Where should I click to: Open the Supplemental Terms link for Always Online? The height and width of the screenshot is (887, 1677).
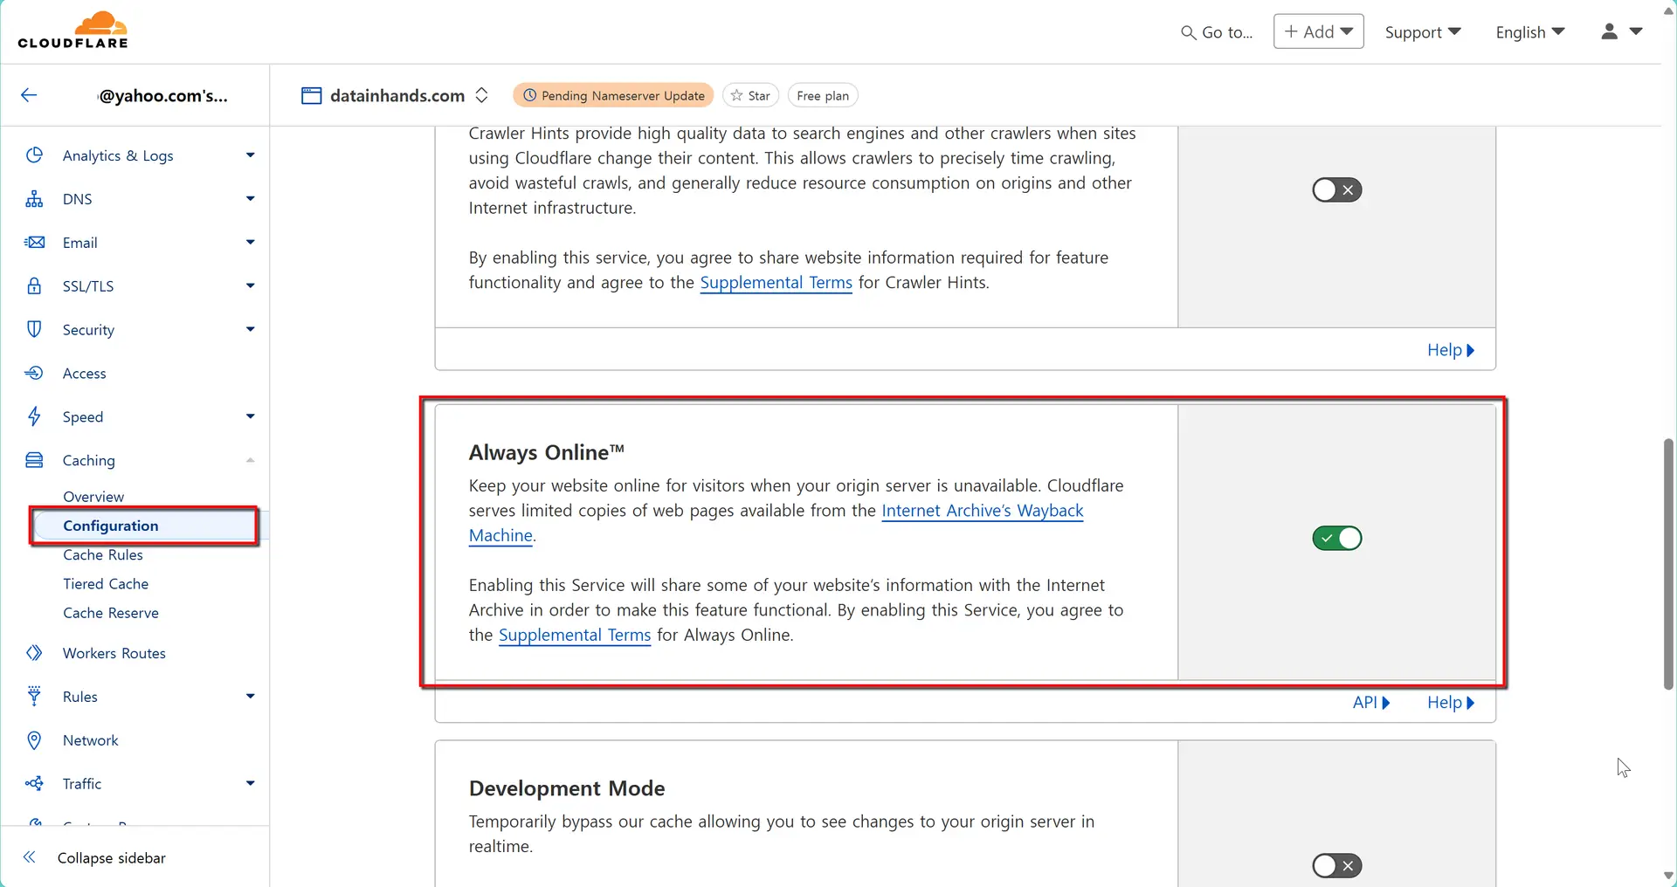tap(574, 635)
